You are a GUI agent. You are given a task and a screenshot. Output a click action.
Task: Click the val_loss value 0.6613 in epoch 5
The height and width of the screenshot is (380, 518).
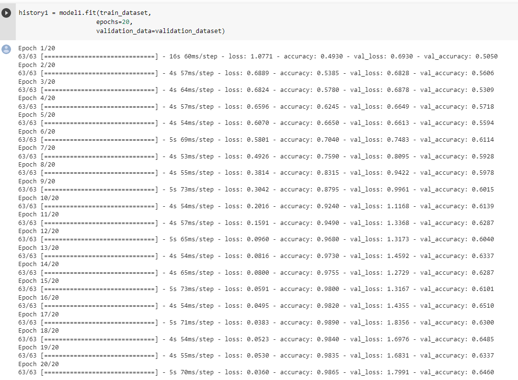click(x=398, y=123)
